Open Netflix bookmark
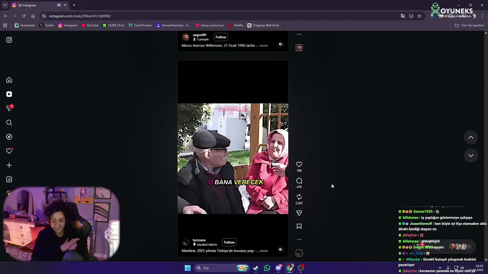 236,25
